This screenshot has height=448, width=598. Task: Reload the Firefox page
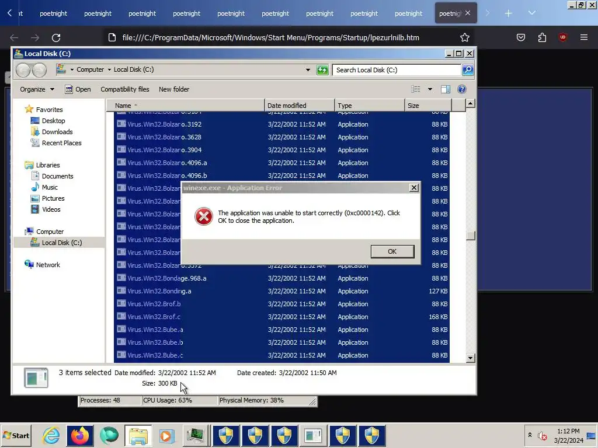[56, 37]
